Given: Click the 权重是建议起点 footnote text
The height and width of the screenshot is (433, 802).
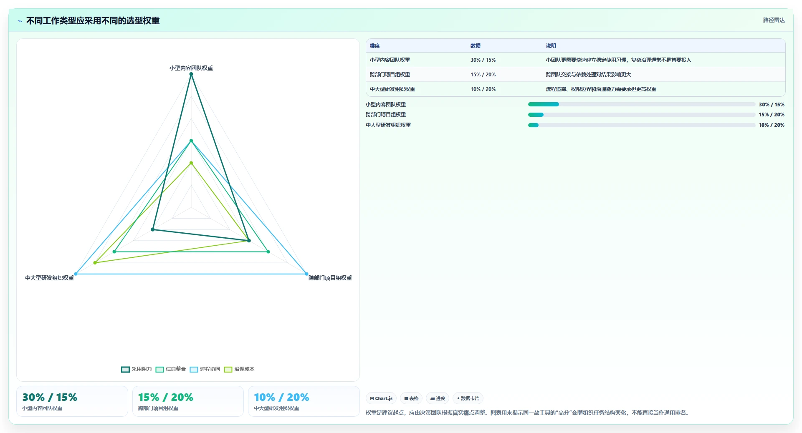Looking at the screenshot, I should point(527,413).
